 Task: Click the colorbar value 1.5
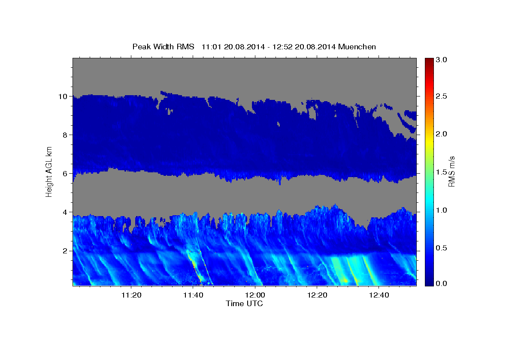(442, 172)
